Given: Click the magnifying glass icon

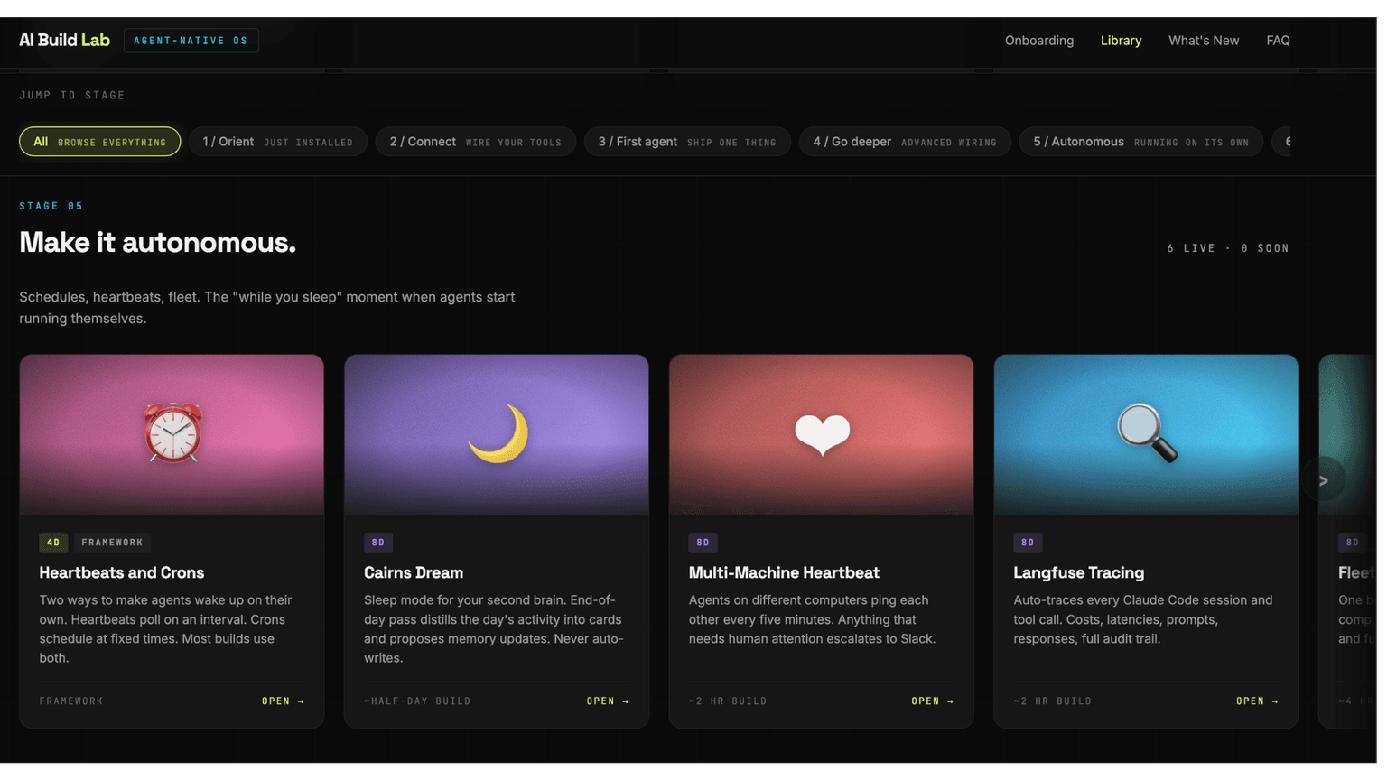Looking at the screenshot, I should pos(1146,433).
